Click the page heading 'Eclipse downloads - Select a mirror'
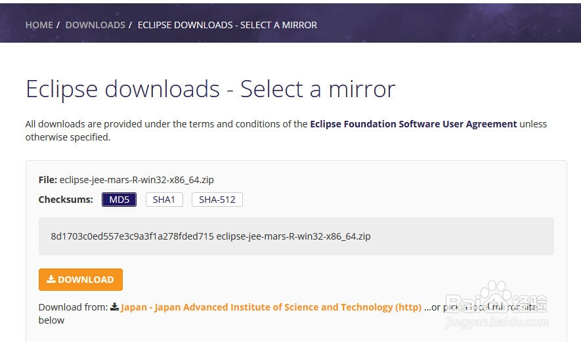The width and height of the screenshot is (581, 342). coord(210,89)
